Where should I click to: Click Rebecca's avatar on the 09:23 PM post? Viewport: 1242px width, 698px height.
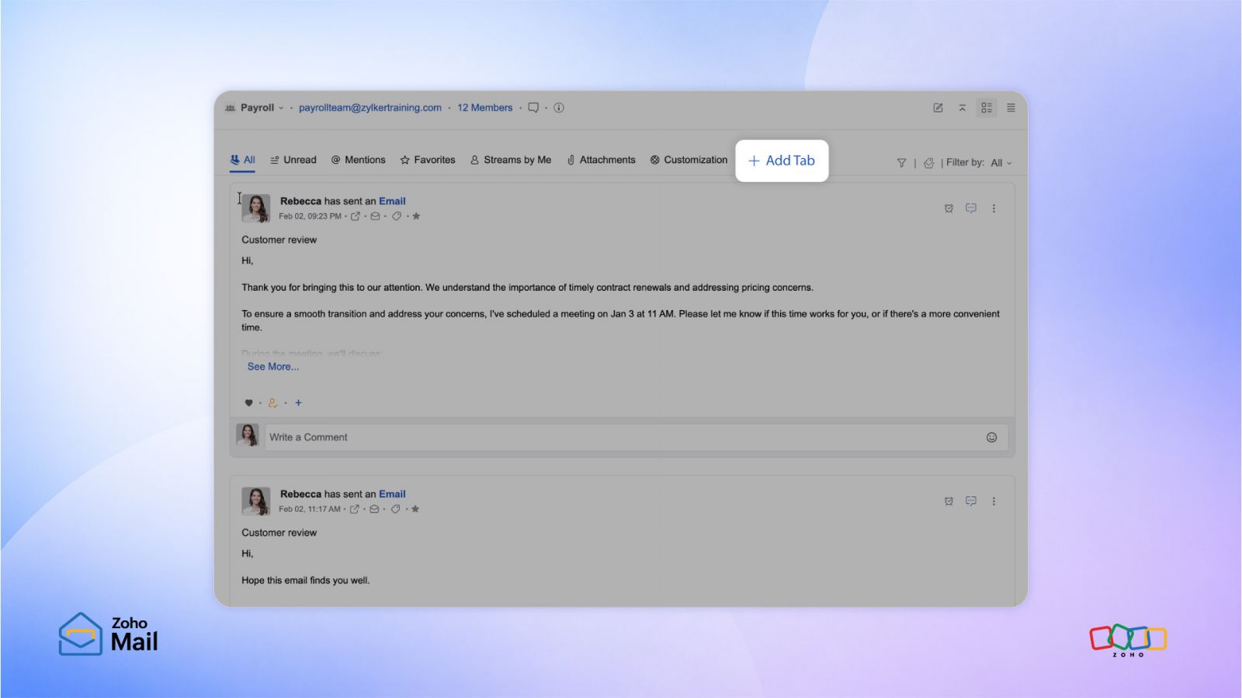point(255,208)
